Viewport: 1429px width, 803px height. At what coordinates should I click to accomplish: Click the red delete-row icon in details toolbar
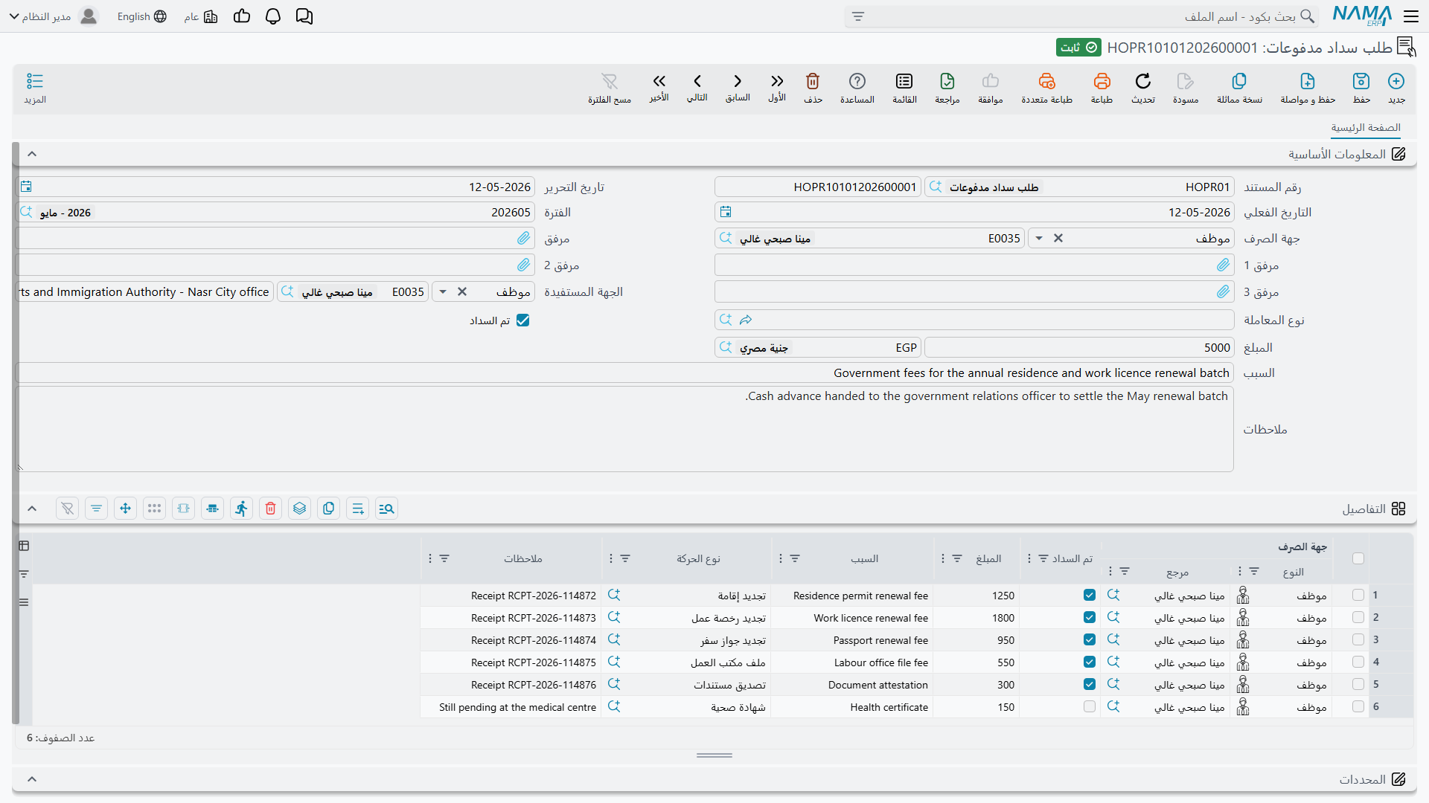(x=271, y=509)
